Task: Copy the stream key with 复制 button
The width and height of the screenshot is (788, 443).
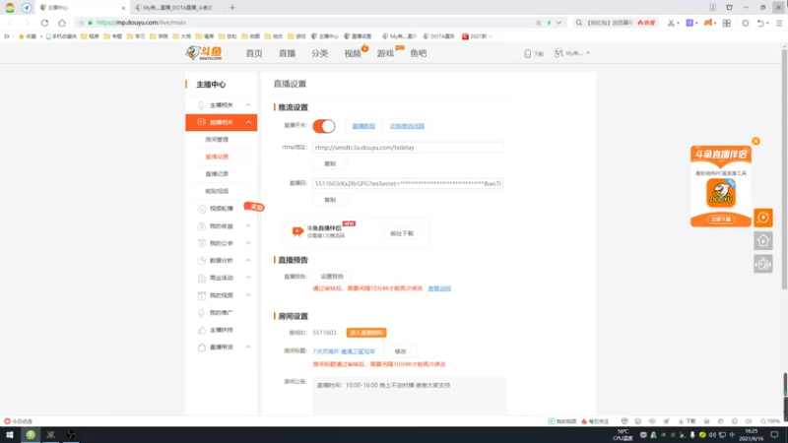Action: click(330, 200)
